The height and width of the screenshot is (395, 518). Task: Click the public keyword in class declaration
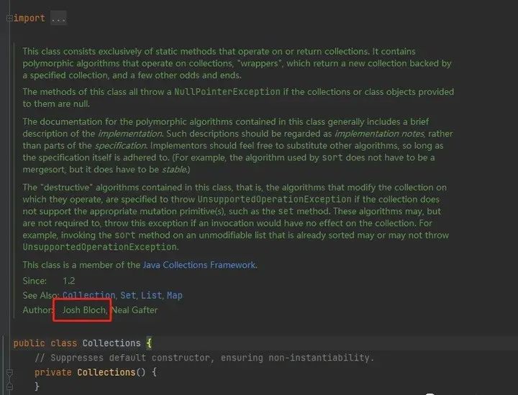tap(29, 343)
